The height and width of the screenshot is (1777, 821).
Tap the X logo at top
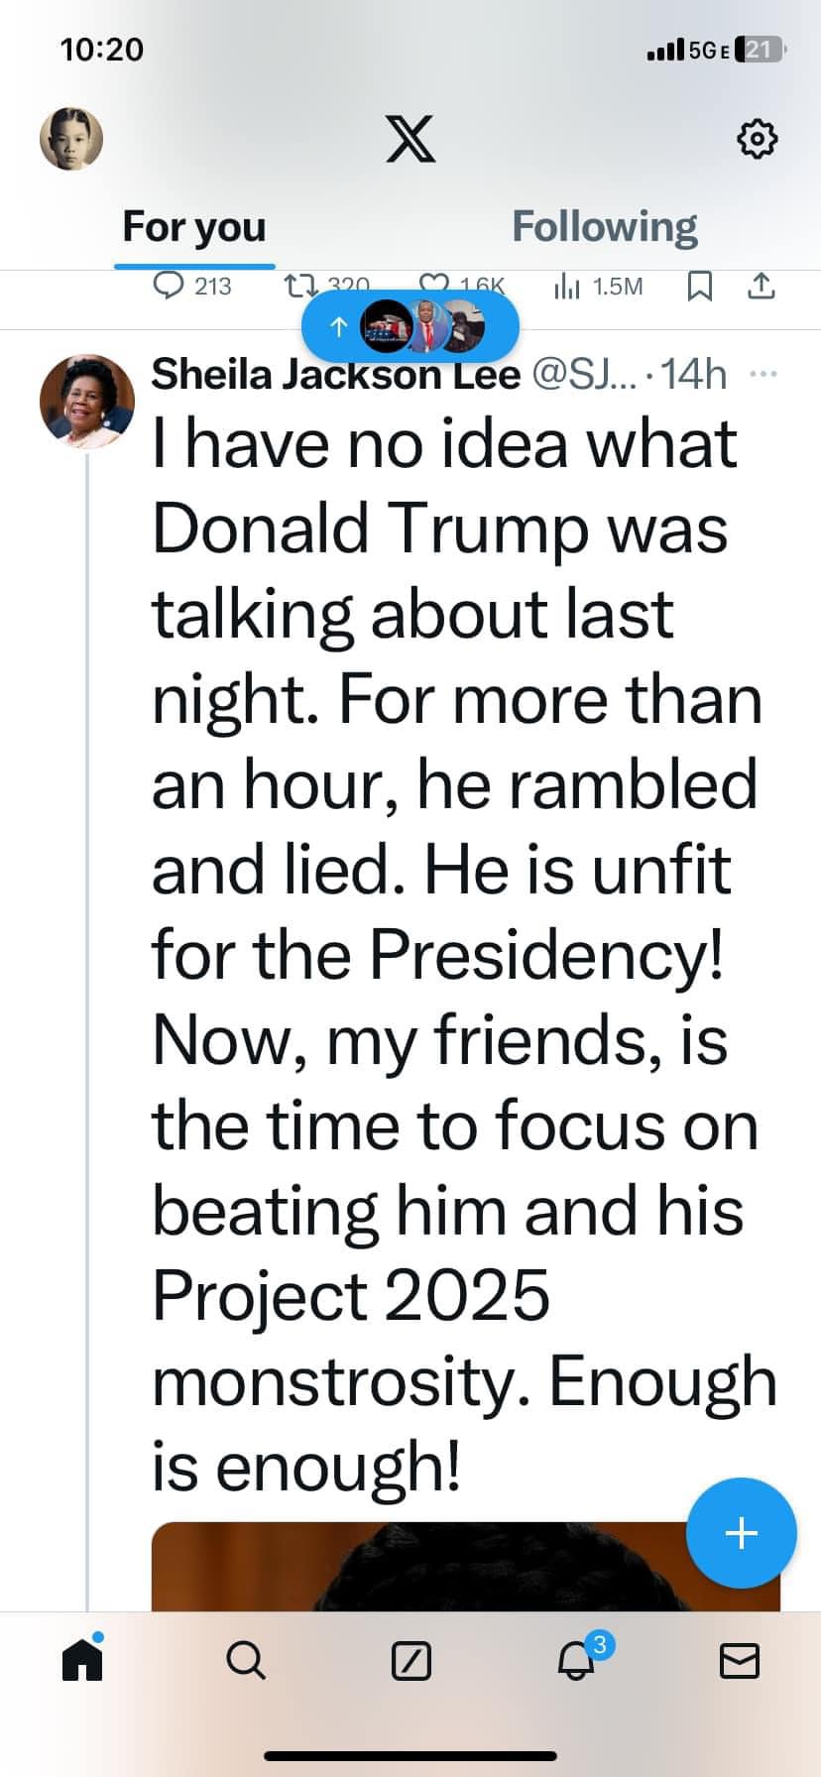coord(410,139)
